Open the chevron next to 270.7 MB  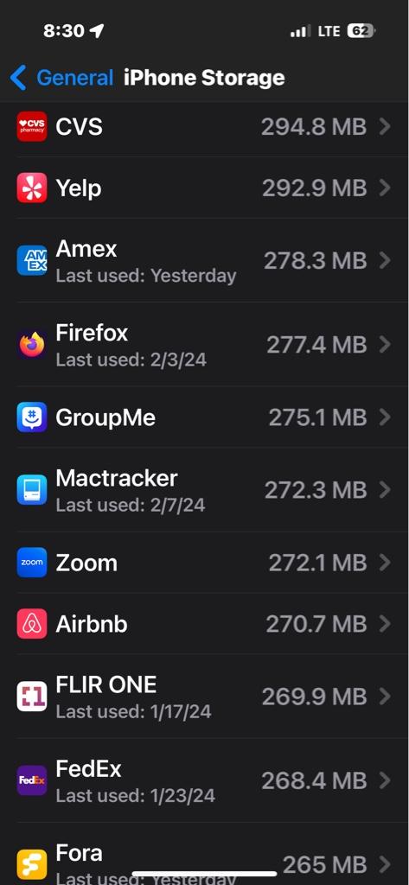point(386,624)
